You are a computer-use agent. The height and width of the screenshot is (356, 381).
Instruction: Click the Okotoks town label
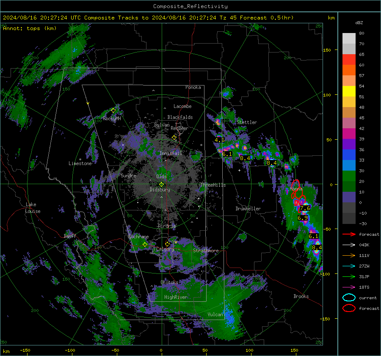click(x=169, y=282)
